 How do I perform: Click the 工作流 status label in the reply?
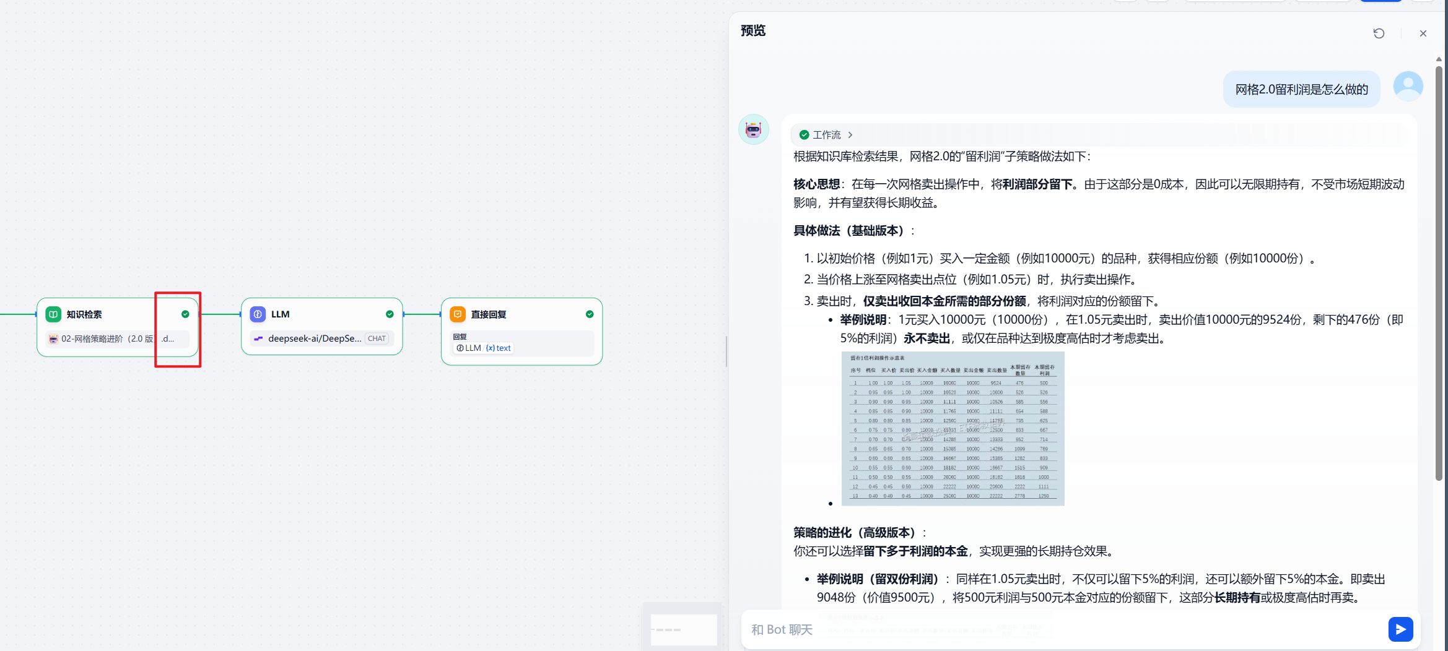pos(827,134)
